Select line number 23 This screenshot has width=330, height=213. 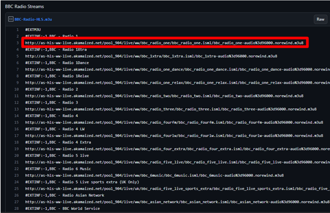click(x=16, y=175)
